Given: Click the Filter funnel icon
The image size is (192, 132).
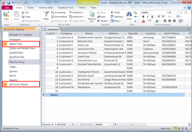Looking at the screenshot, I should click(46, 14).
